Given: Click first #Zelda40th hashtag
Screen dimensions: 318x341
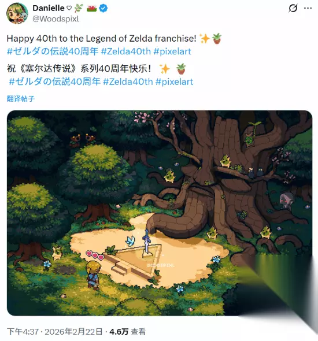Looking at the screenshot, I should (126, 51).
